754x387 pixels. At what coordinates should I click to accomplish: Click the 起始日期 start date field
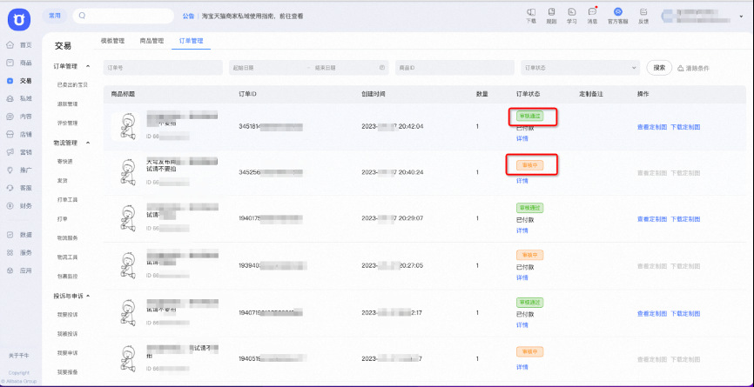[267, 68]
